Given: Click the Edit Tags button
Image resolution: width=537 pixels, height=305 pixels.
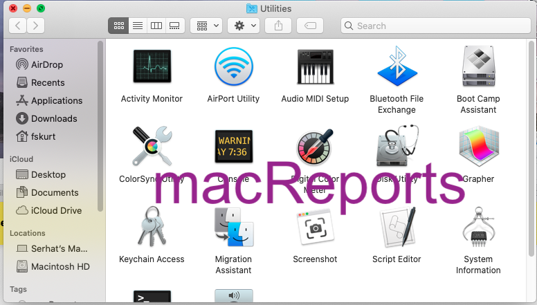Looking at the screenshot, I should coord(310,26).
